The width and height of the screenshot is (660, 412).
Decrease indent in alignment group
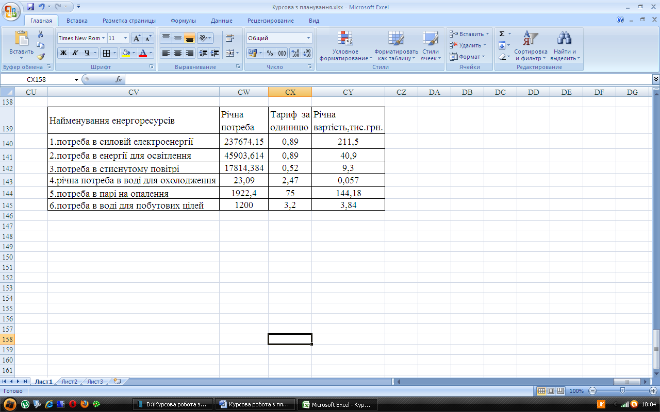tap(203, 53)
